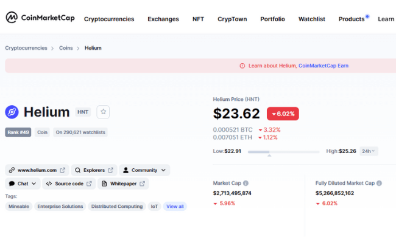Viewport: 396px width, 243px height.
Task: Click the CoinMarketCap logo
Action: [40, 18]
